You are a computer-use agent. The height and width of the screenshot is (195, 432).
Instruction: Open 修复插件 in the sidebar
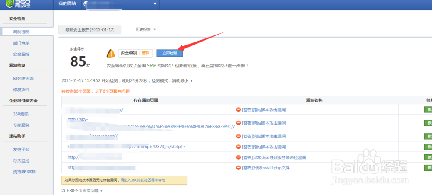tap(21, 90)
